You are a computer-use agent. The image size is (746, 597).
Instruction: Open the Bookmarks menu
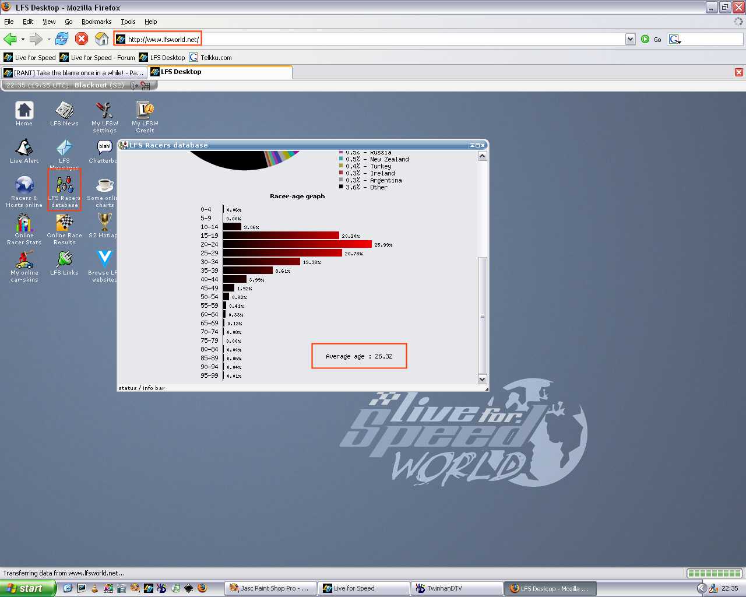pos(96,22)
